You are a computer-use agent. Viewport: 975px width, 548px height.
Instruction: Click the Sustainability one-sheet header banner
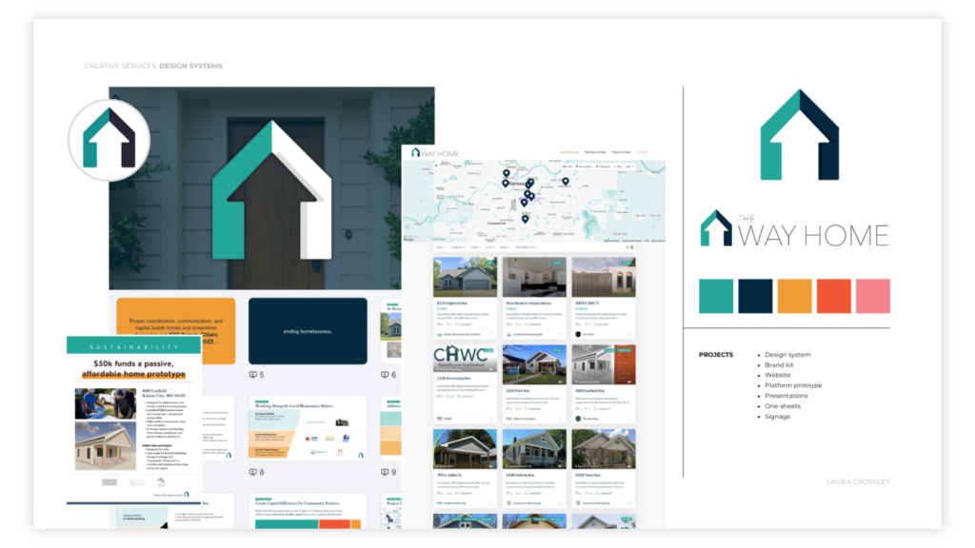point(133,345)
